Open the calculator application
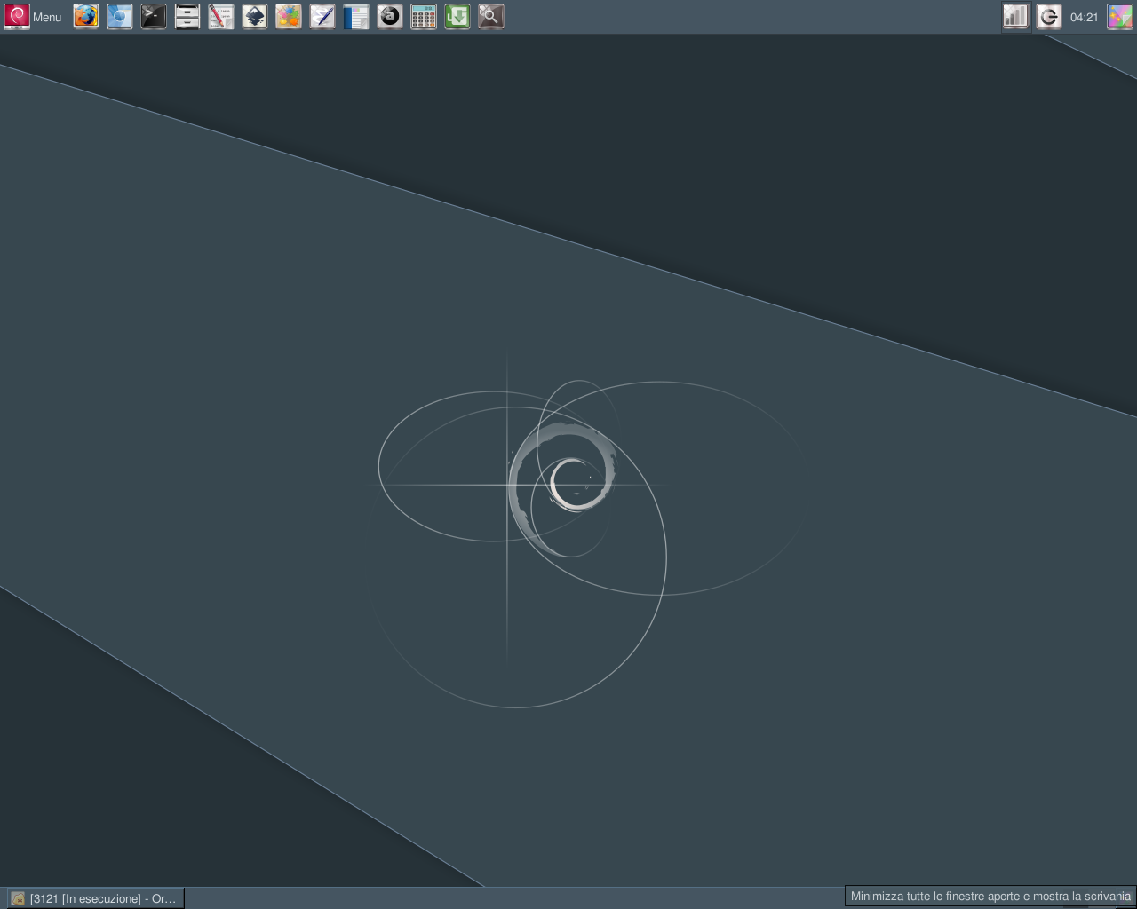This screenshot has height=909, width=1137. click(423, 16)
